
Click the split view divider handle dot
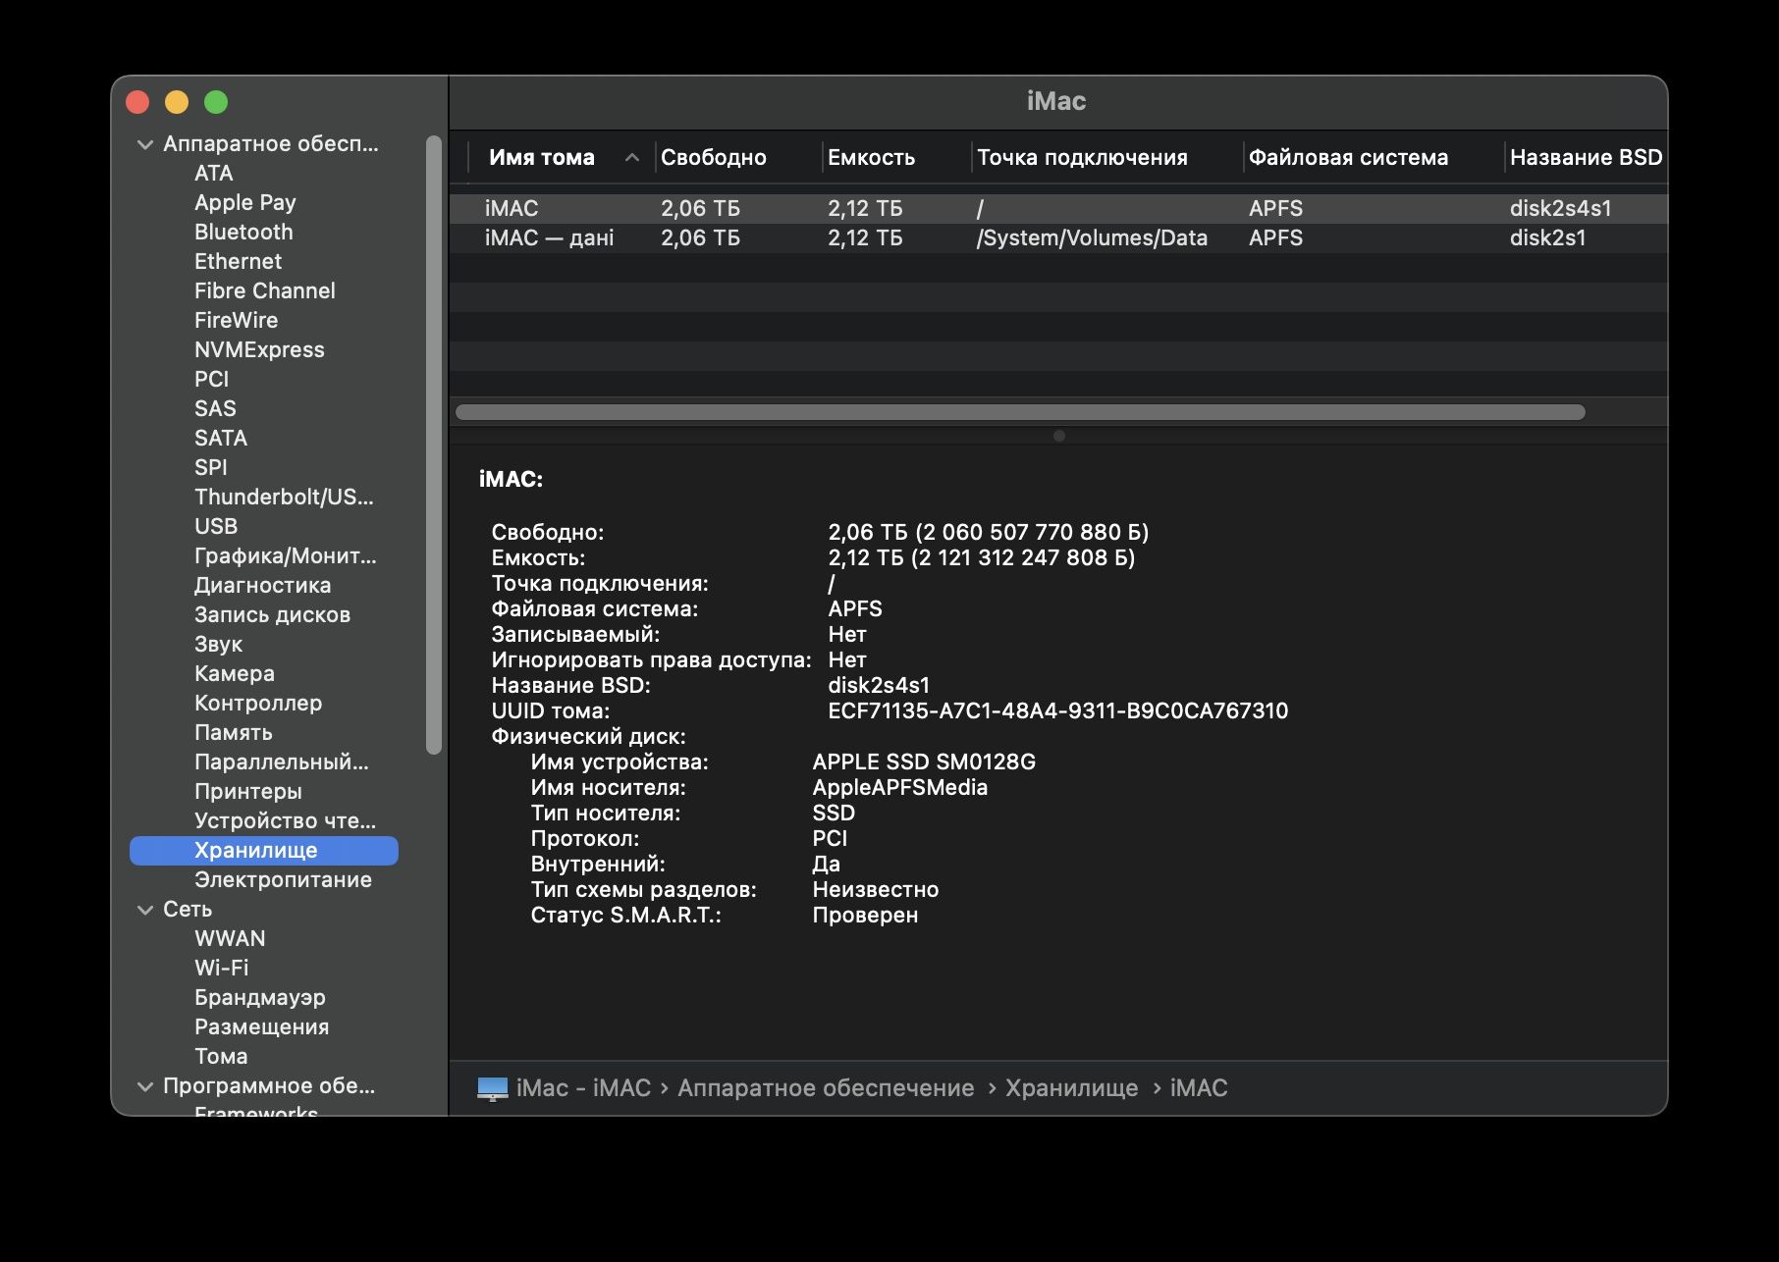1058,436
